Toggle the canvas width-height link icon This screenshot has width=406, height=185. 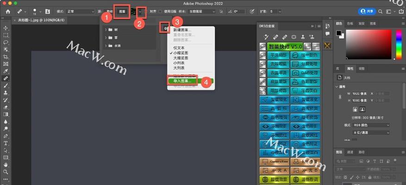click(x=340, y=97)
